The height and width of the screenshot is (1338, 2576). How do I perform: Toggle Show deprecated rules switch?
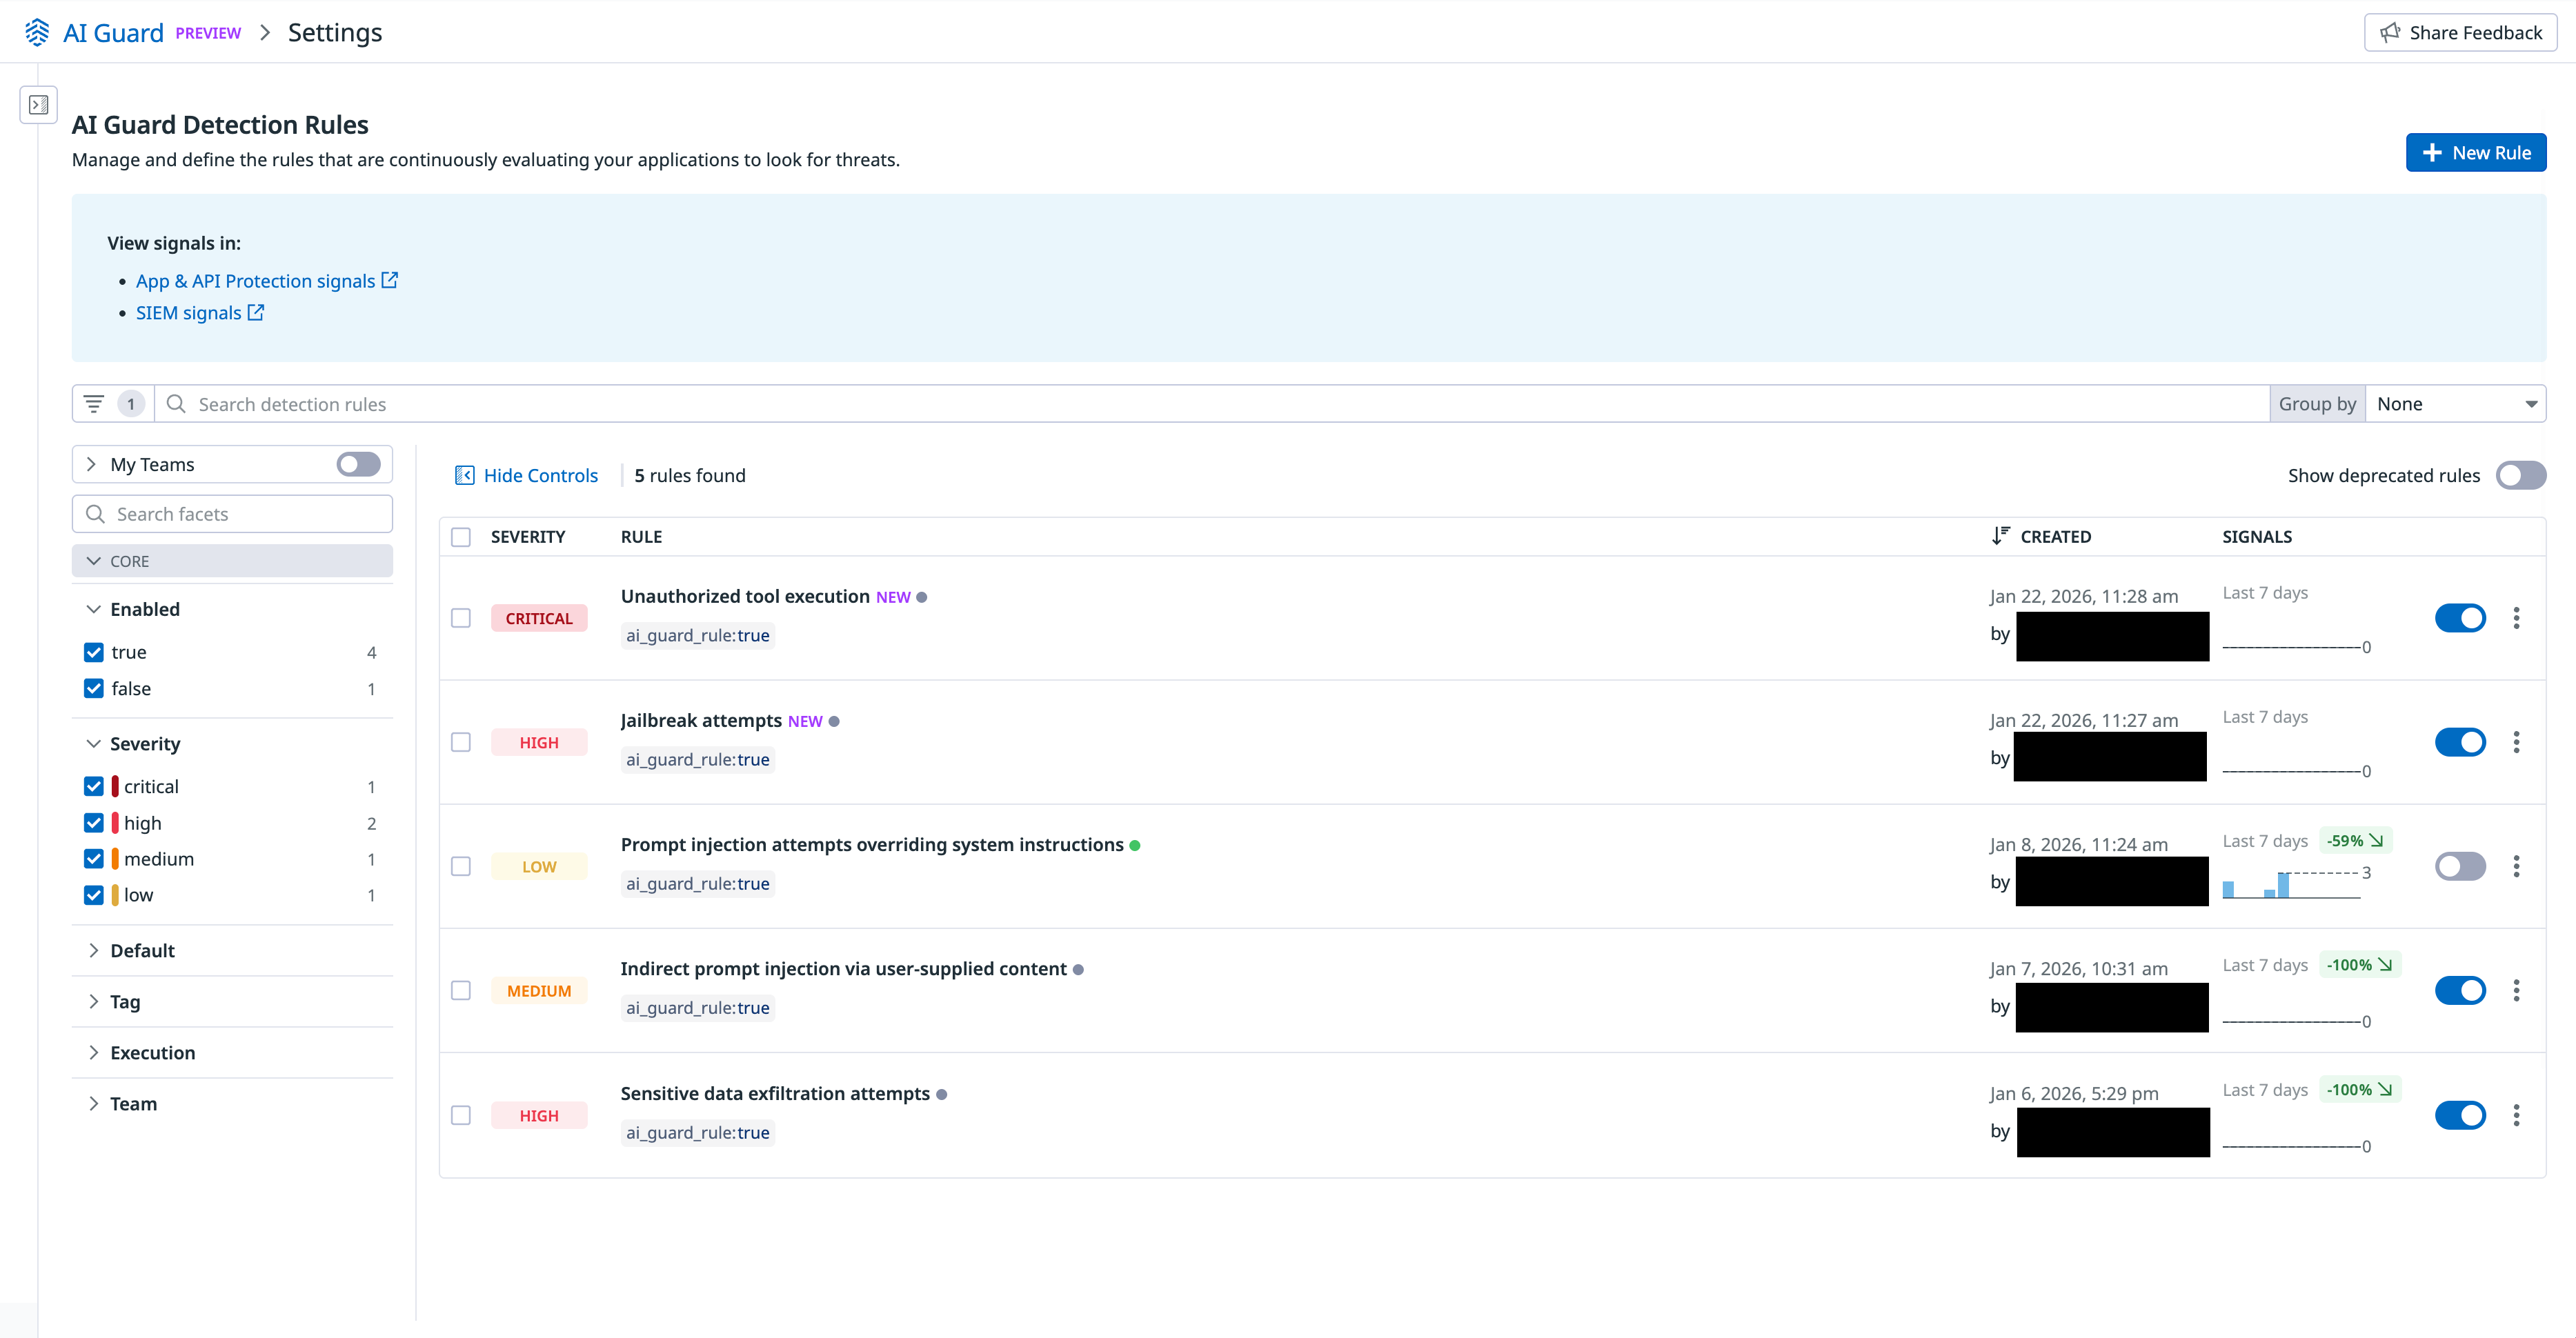tap(2520, 475)
